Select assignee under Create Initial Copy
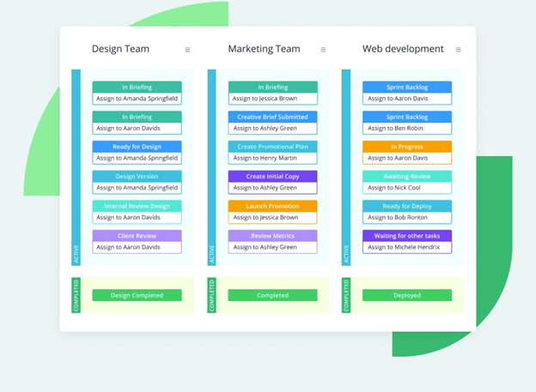 (273, 188)
